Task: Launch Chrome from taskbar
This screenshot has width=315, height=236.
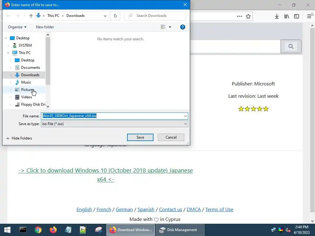Action: point(38,230)
